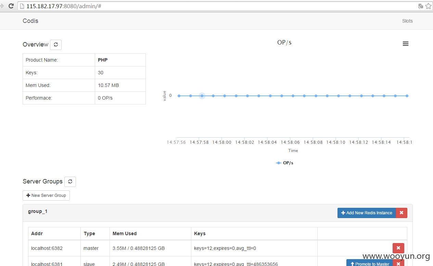Select the localhost:6382 address cell
433x266 pixels.
tap(54, 248)
